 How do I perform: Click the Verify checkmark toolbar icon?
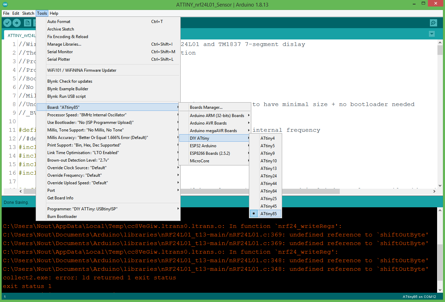click(x=7, y=23)
